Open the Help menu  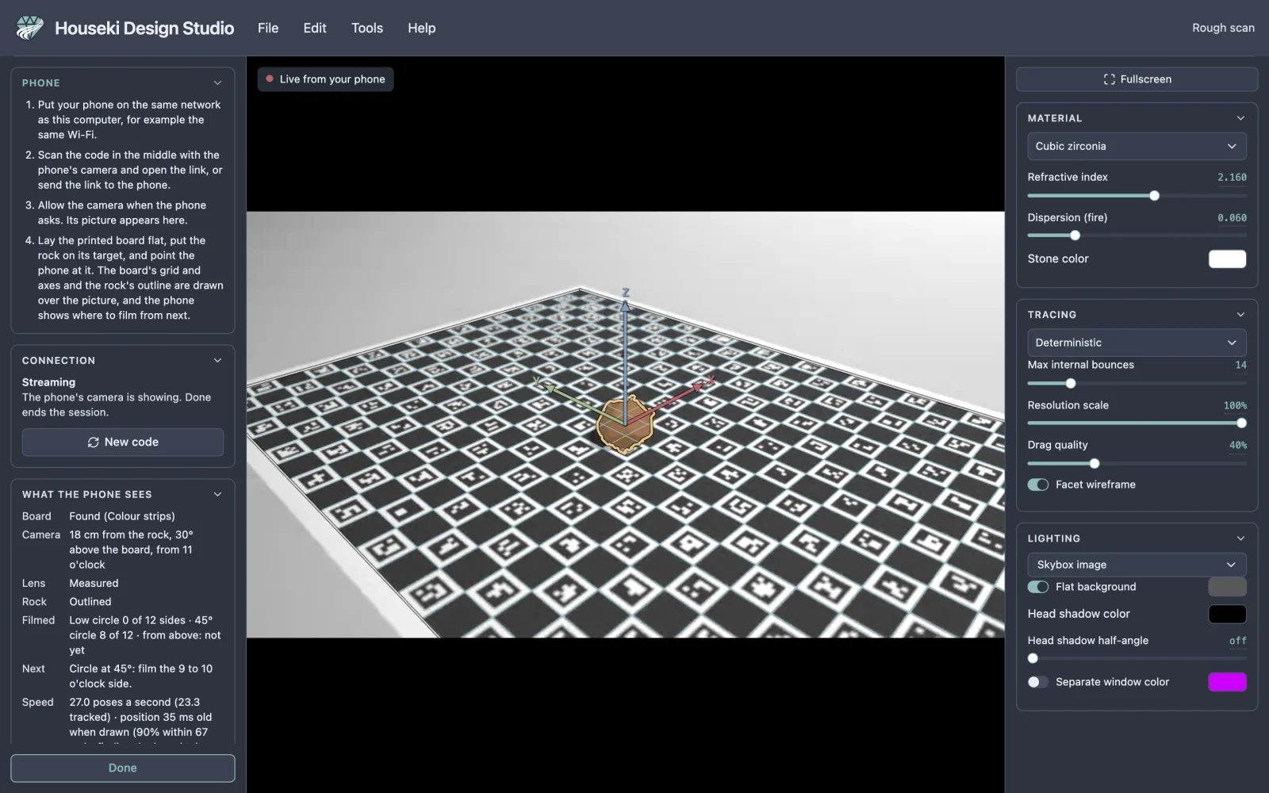(x=422, y=28)
